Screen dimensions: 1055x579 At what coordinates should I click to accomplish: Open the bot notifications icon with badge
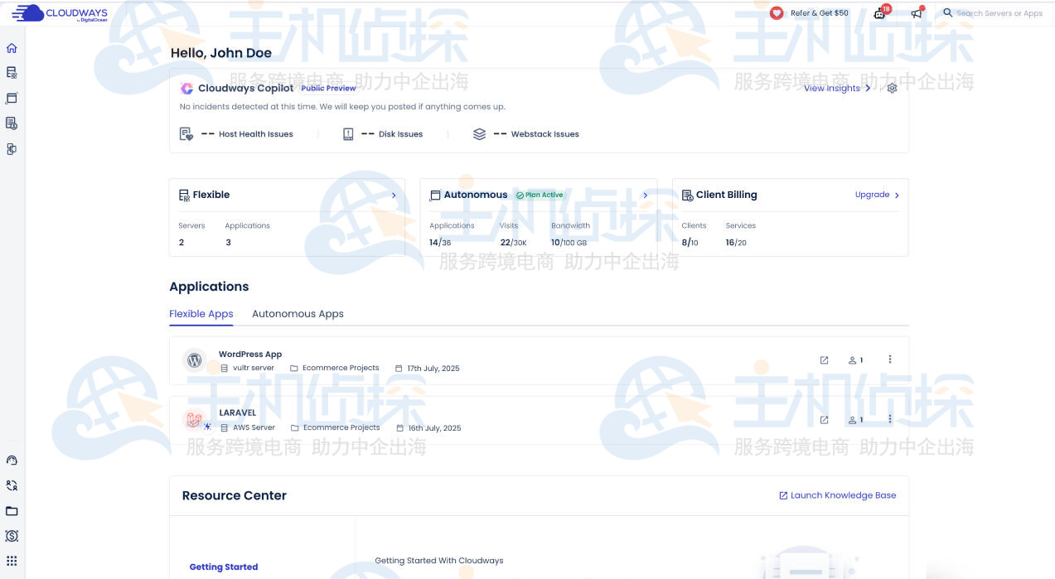point(880,13)
